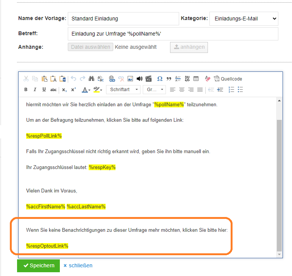Open the font size (Gr...) dropdown
292x276 pixels.
pyautogui.click(x=154, y=90)
